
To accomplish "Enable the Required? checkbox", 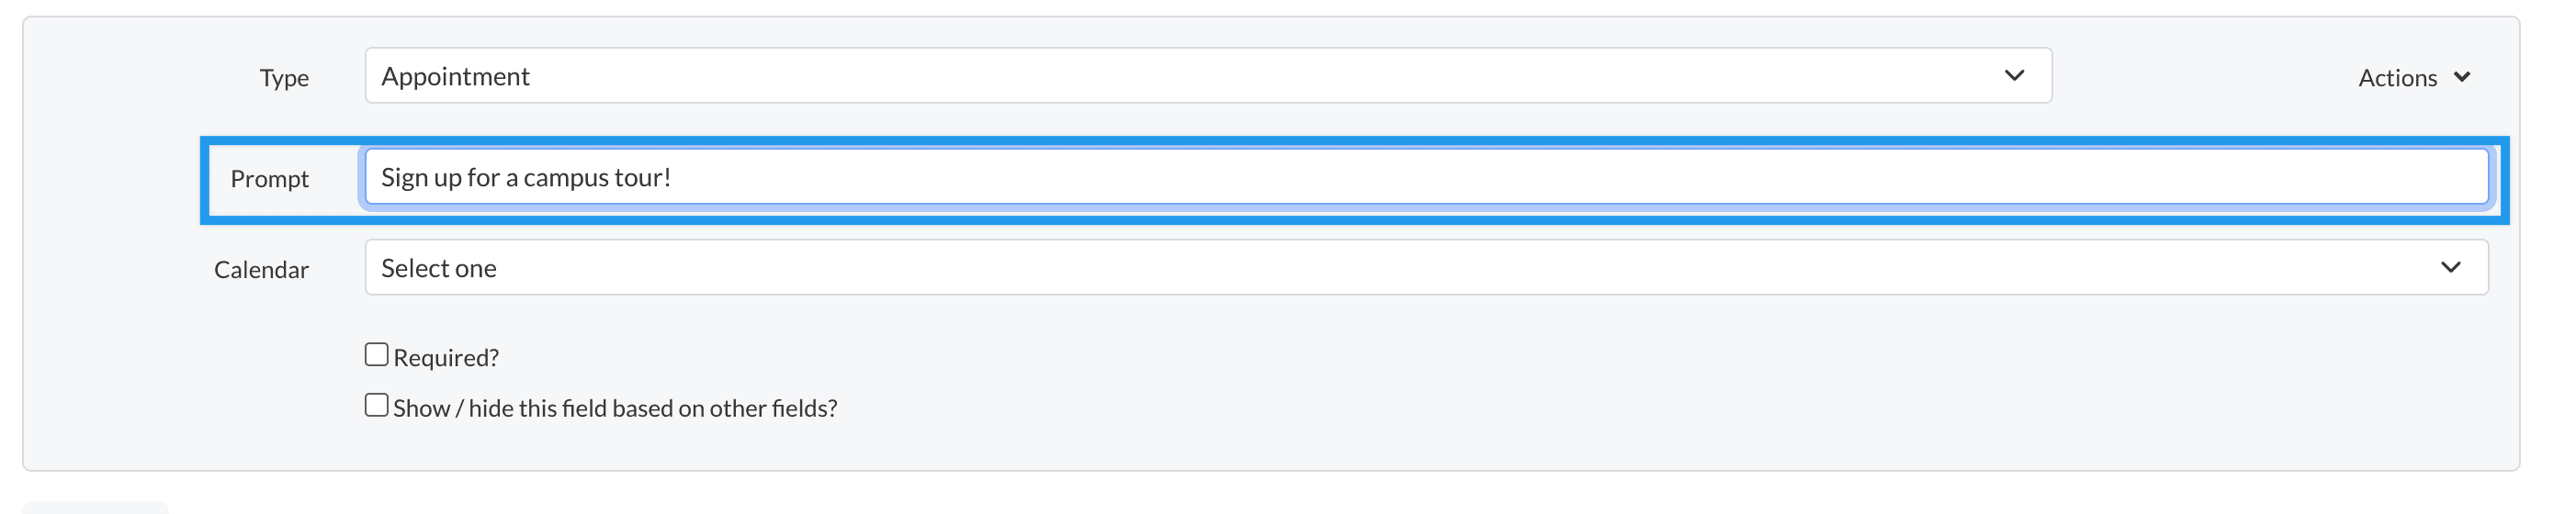I will pyautogui.click(x=376, y=355).
